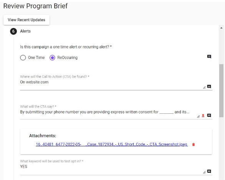This screenshot has width=225, height=180.
Task: Open comment icon for opt-in keyword field
Action: click(209, 171)
